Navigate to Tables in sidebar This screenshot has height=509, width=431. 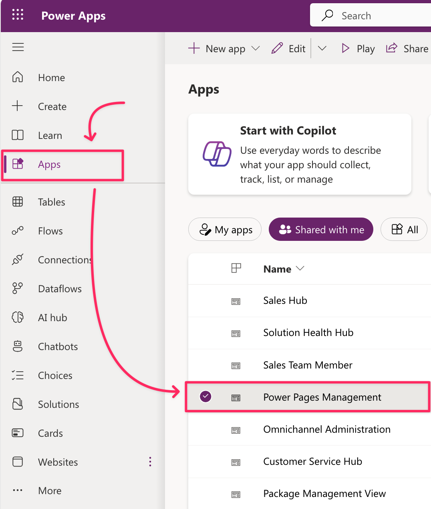(51, 202)
